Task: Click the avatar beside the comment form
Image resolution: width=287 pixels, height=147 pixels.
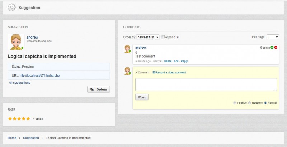Action: click(x=127, y=71)
